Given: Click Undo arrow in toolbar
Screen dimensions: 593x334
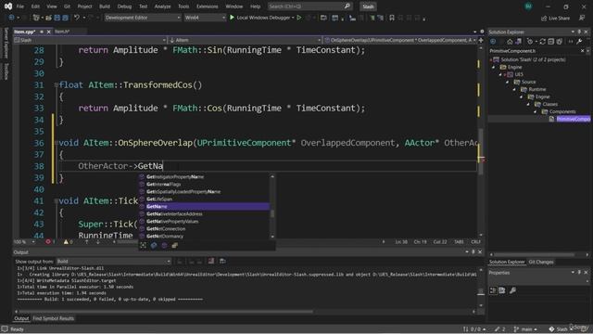Looking at the screenshot, I should click(77, 18).
